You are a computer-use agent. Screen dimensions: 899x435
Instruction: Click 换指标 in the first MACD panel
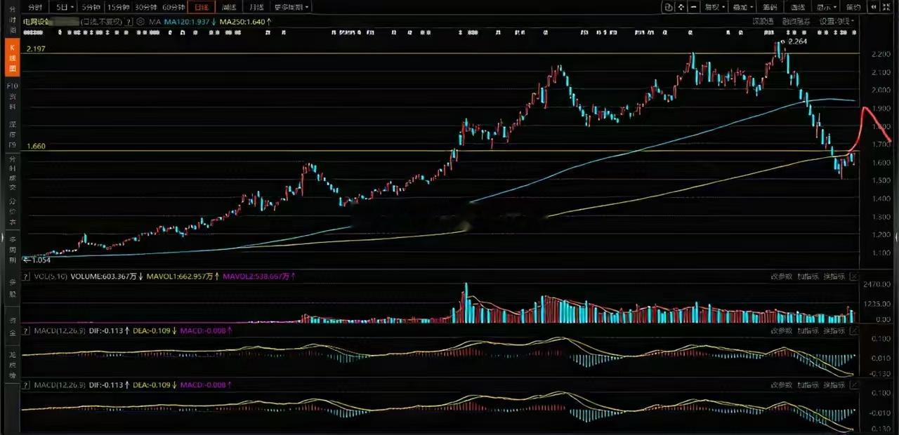(834, 330)
